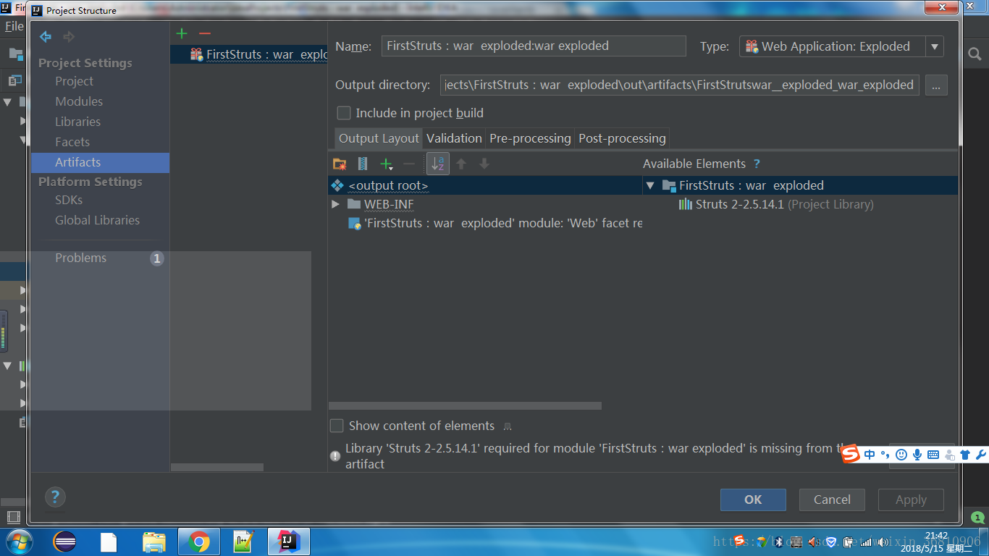Click the IME emoji face icon
Viewport: 989px width, 556px height.
(901, 455)
